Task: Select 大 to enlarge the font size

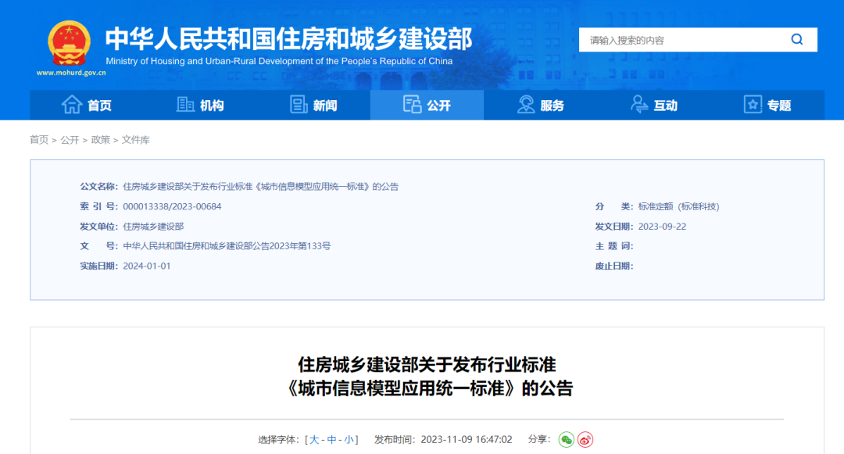Action: 316,439
